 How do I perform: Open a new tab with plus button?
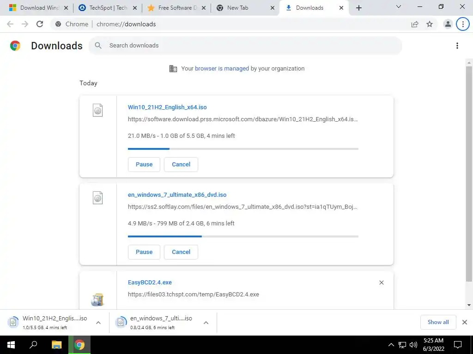coord(358,8)
